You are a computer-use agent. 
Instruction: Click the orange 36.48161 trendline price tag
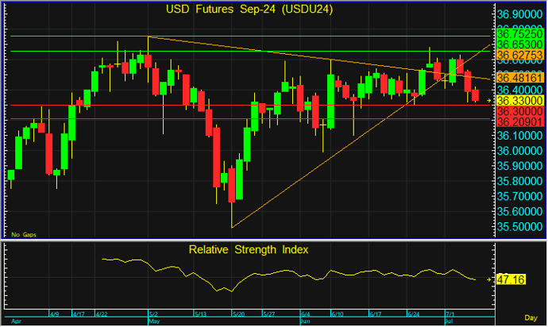click(519, 79)
